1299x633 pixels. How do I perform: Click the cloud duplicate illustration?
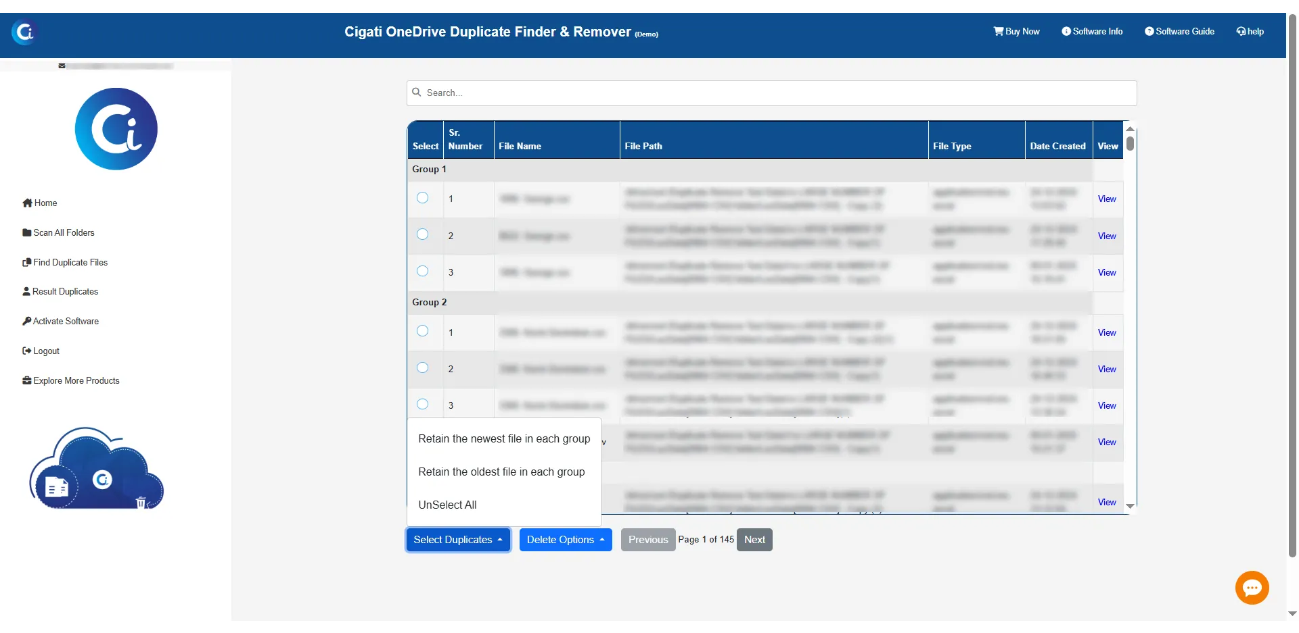point(97,468)
